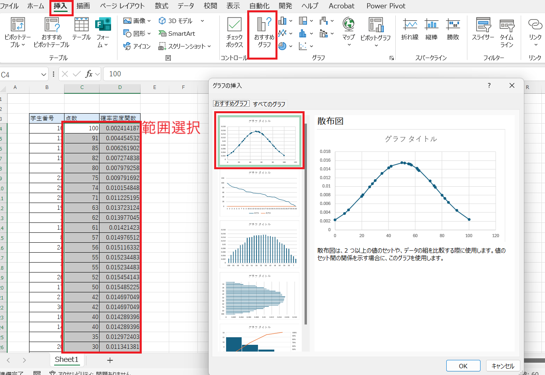
Task: Open the アイコン insert tool
Action: pyautogui.click(x=137, y=46)
